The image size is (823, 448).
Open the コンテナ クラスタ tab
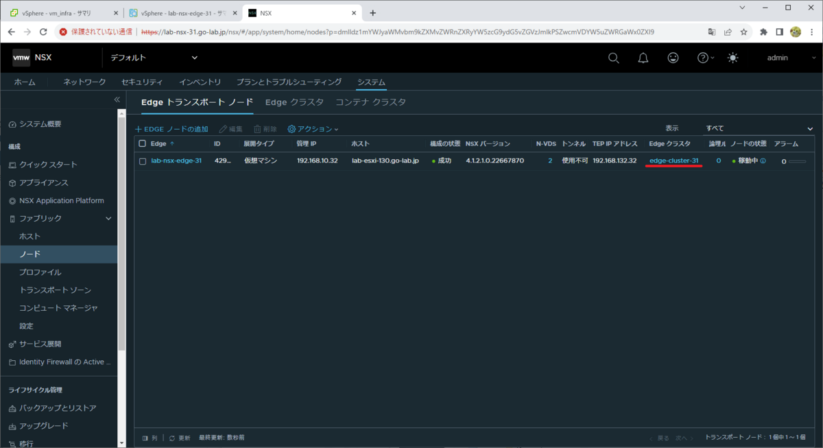tap(370, 102)
